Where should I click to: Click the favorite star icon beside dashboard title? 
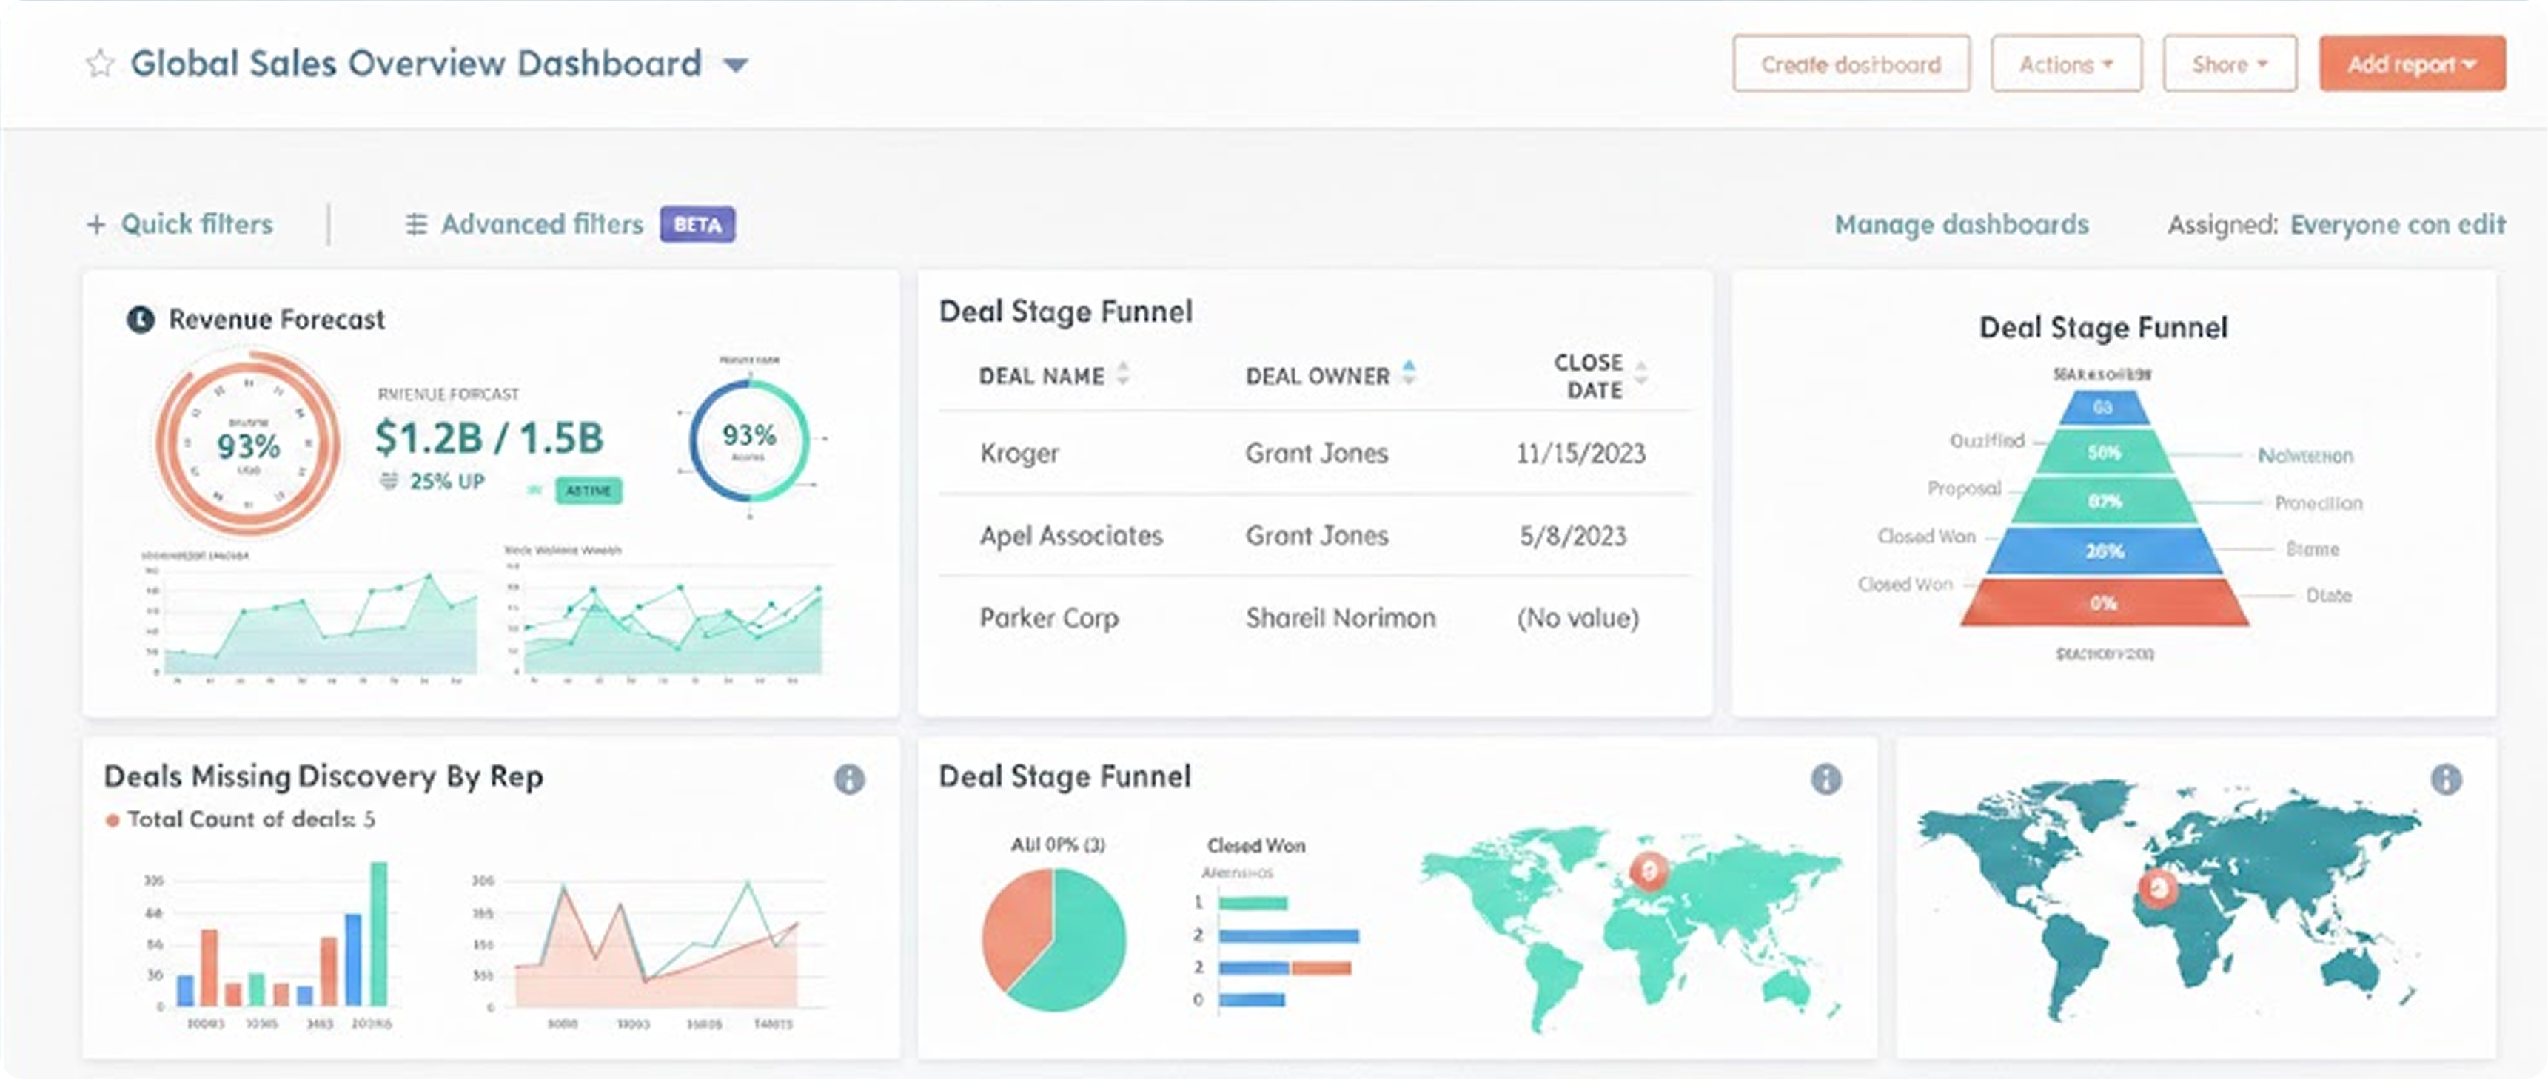100,64
